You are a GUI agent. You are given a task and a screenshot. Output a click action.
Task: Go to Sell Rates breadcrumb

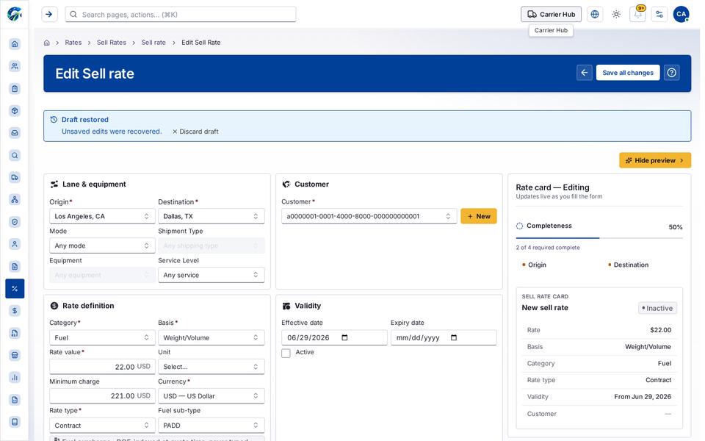click(x=112, y=43)
